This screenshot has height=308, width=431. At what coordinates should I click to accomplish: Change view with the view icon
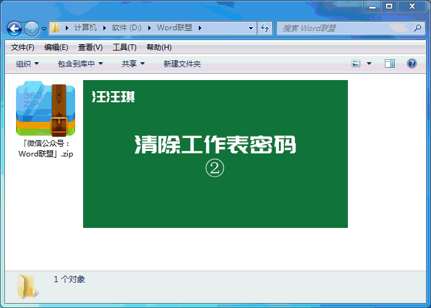(356, 64)
